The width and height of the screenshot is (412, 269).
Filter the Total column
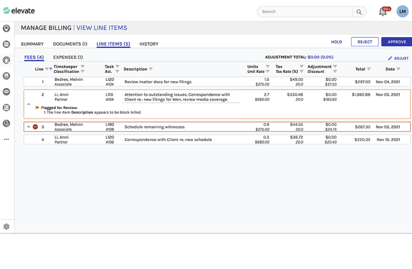click(369, 69)
